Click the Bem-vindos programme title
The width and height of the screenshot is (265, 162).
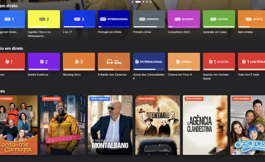[x=245, y=32]
